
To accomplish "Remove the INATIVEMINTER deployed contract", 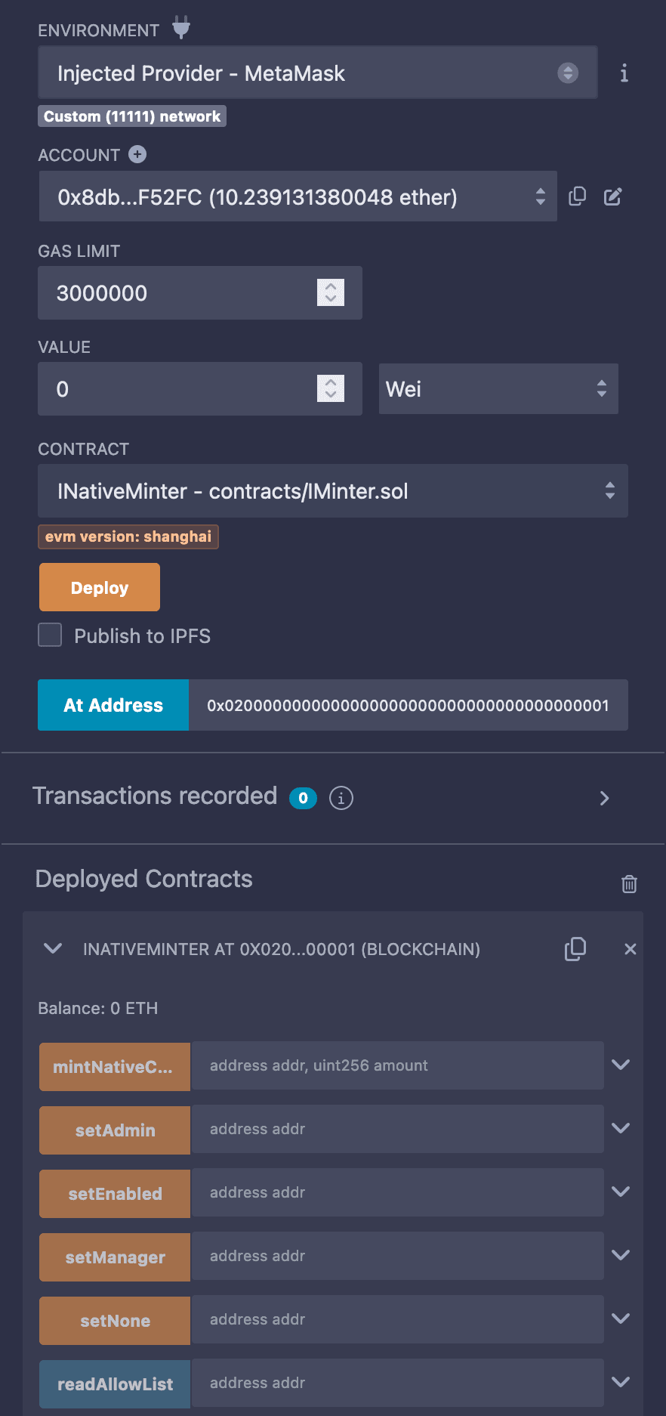I will click(631, 949).
